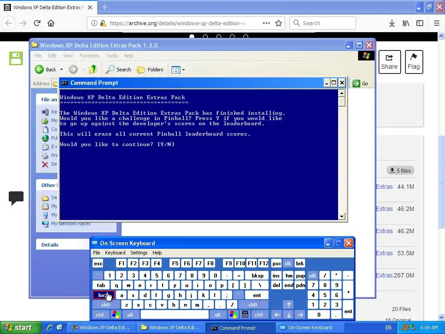Click the space bar key
Screen dimensions: 445x334
[x=175, y=315]
